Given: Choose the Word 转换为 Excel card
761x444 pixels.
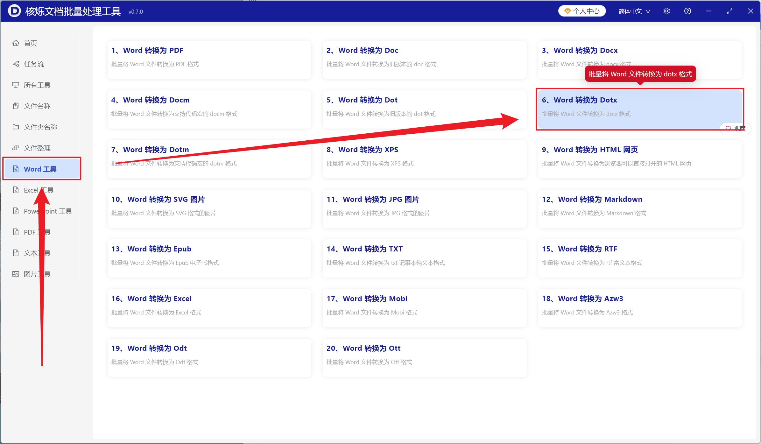Looking at the screenshot, I should coord(209,308).
